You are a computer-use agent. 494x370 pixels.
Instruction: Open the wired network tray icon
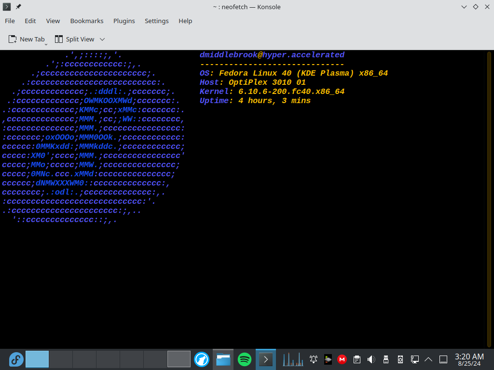pos(414,359)
